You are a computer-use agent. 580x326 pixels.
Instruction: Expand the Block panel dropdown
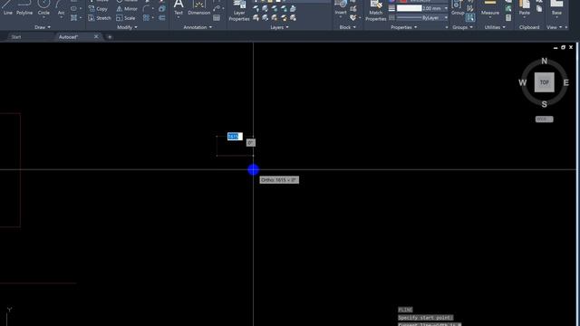coord(347,27)
